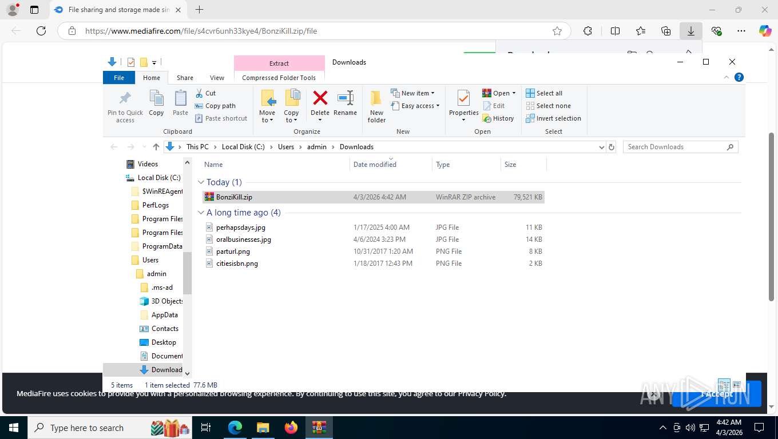Sort by the Size column header
Image resolution: width=778 pixels, height=439 pixels.
(x=523, y=165)
